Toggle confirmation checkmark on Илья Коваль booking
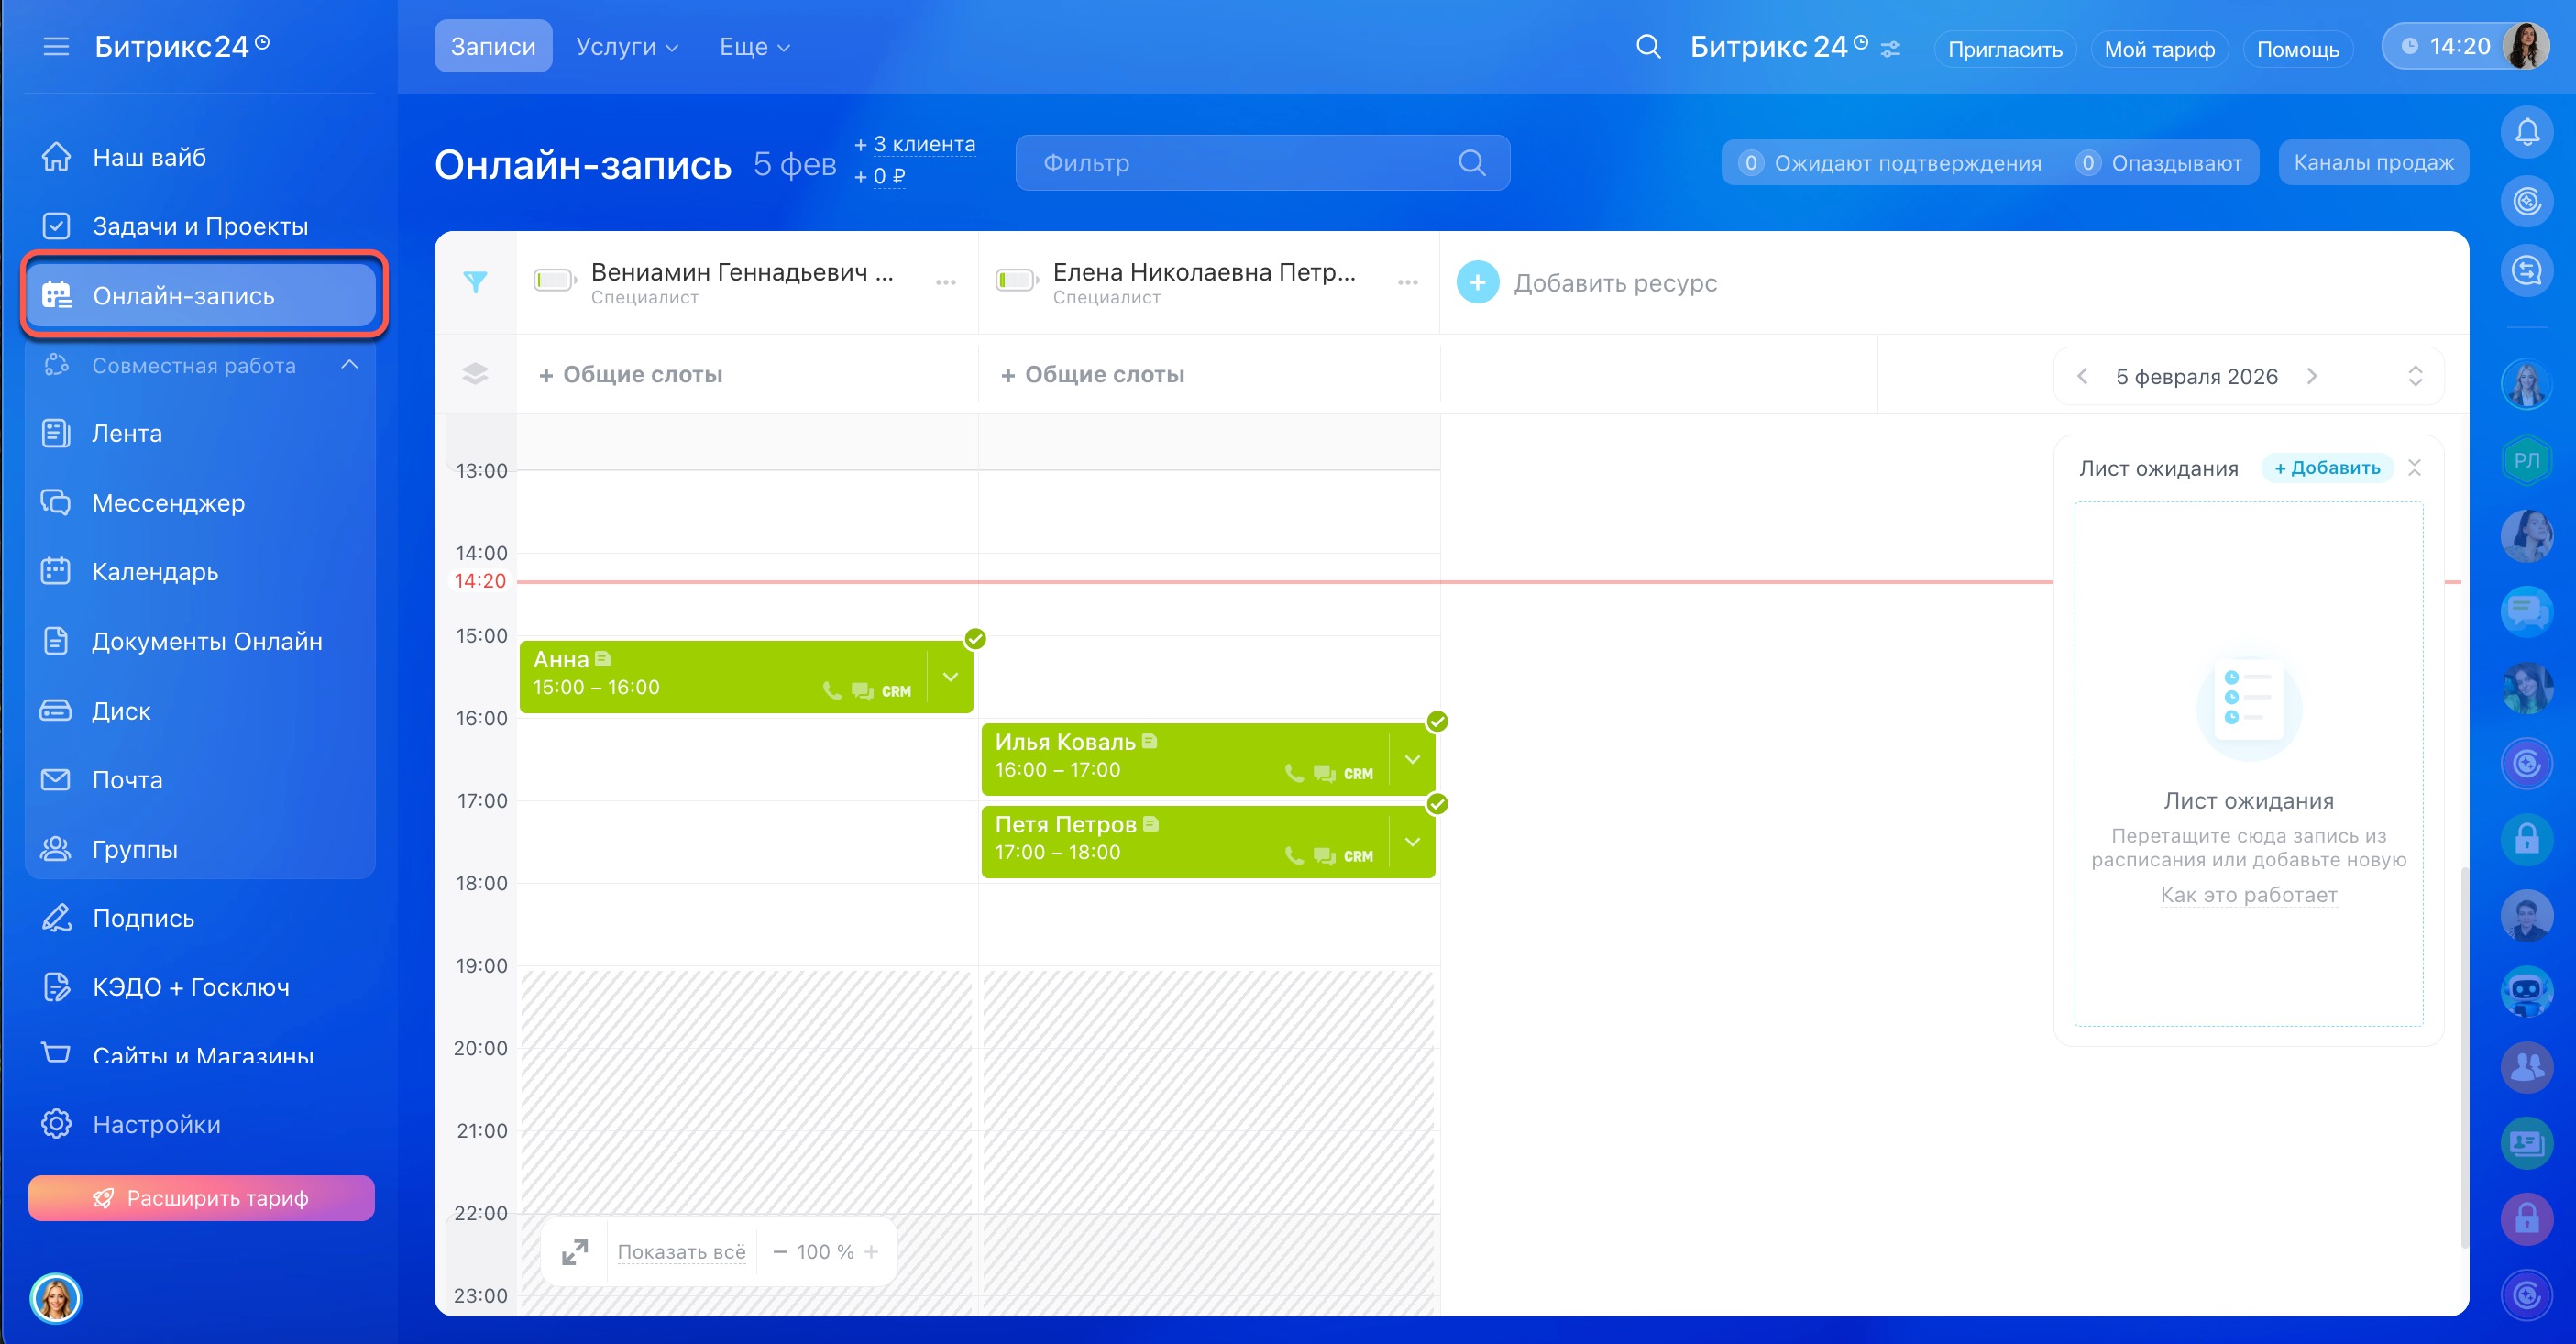The height and width of the screenshot is (1344, 2576). click(1437, 721)
